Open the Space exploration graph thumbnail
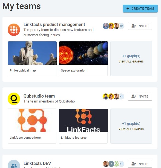 [83, 59]
